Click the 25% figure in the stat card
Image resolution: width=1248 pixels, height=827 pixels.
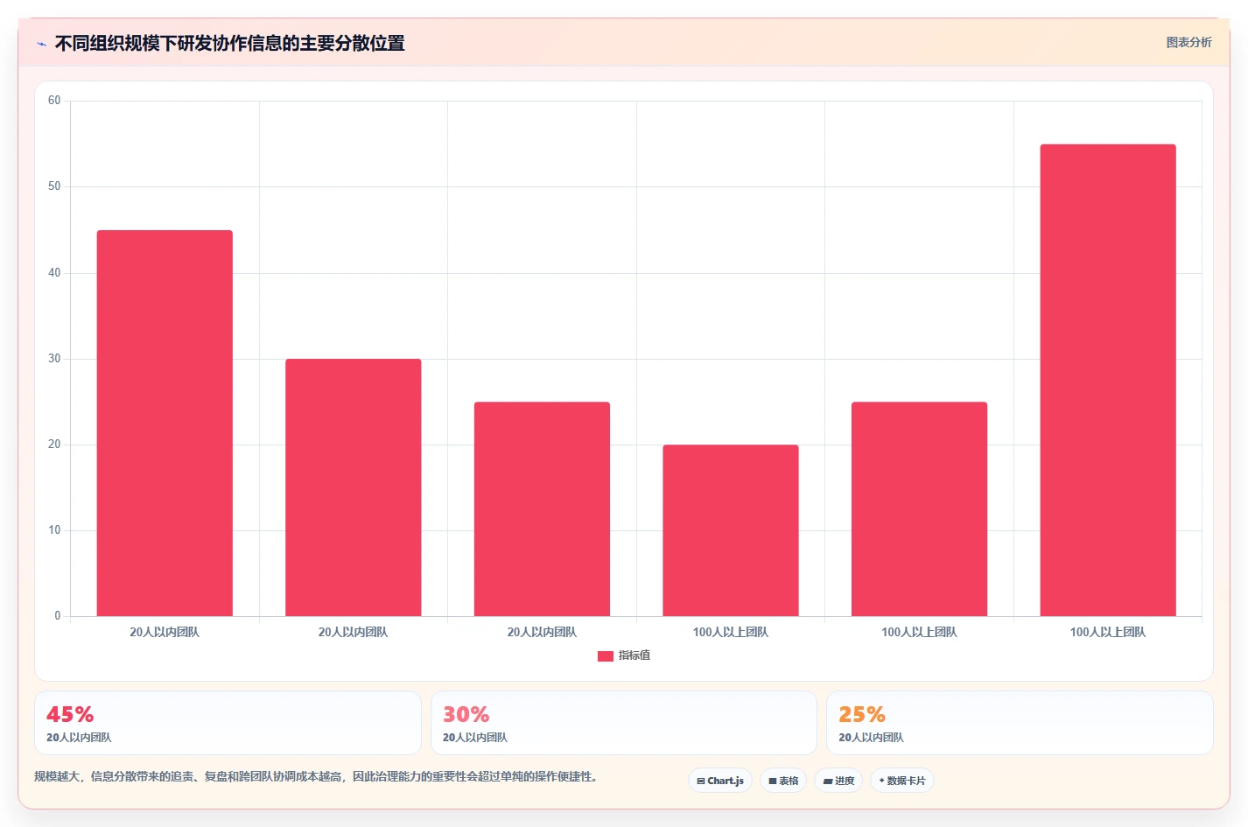pos(862,714)
